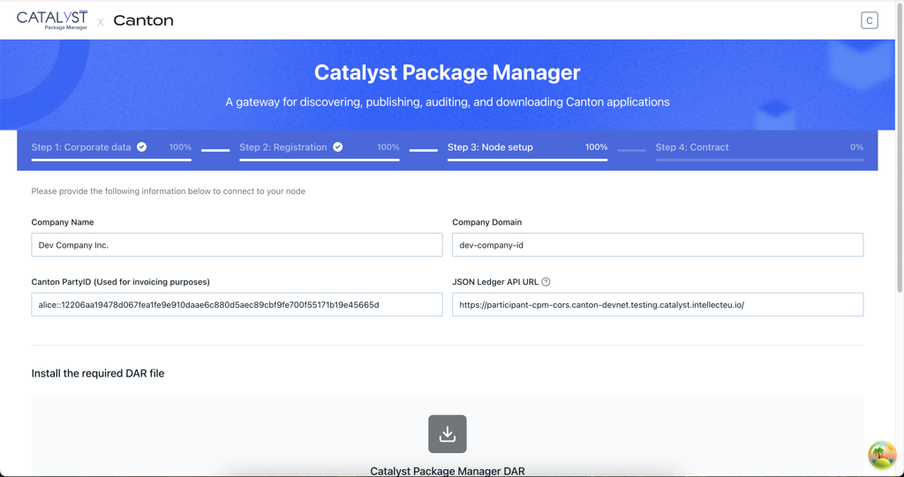904x477 pixels.
Task: Click the Step 2 completed checkmark icon
Action: 338,147
